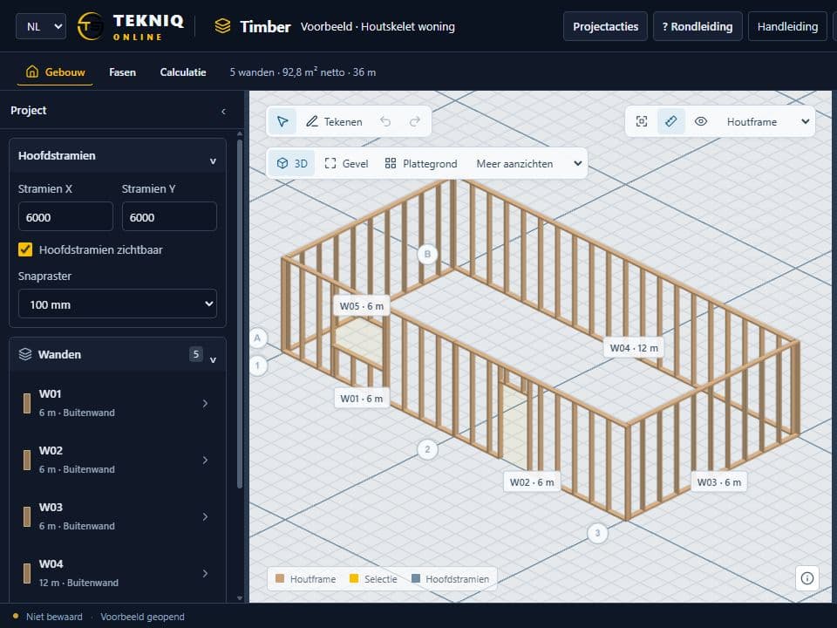Switch to Plattegrond view
Viewport: 837px width, 628px height.
pyautogui.click(x=421, y=163)
